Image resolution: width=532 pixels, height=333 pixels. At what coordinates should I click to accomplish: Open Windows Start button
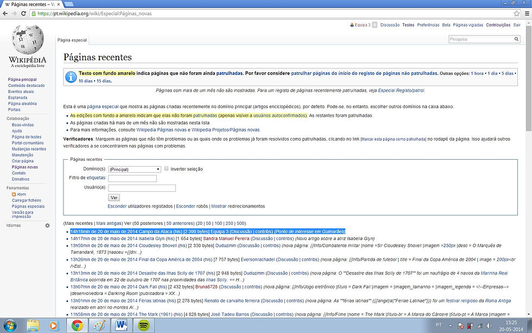[x=9, y=325]
